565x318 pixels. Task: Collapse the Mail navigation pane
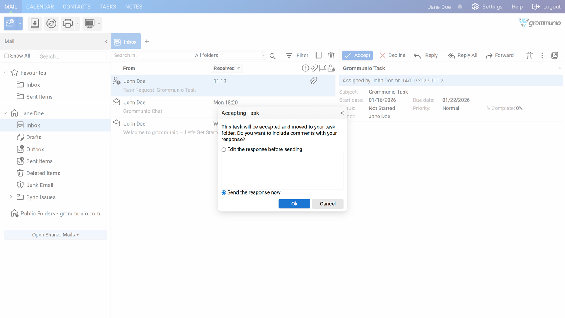pos(106,41)
